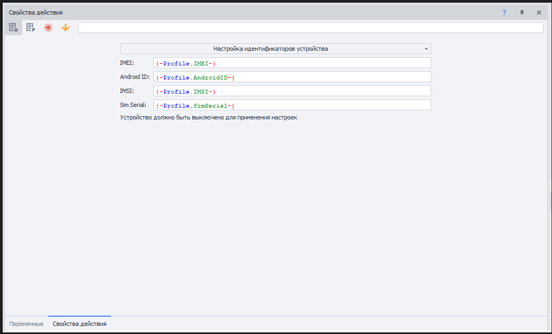Click the 'Свойства действия' panel title

click(x=36, y=12)
